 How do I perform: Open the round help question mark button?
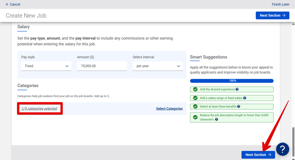(x=282, y=149)
